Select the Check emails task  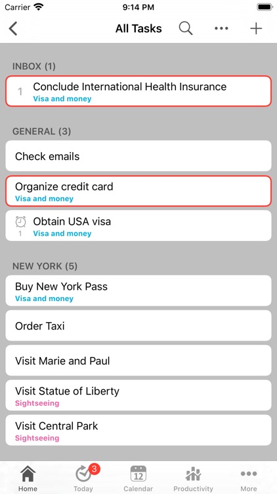coord(138,156)
